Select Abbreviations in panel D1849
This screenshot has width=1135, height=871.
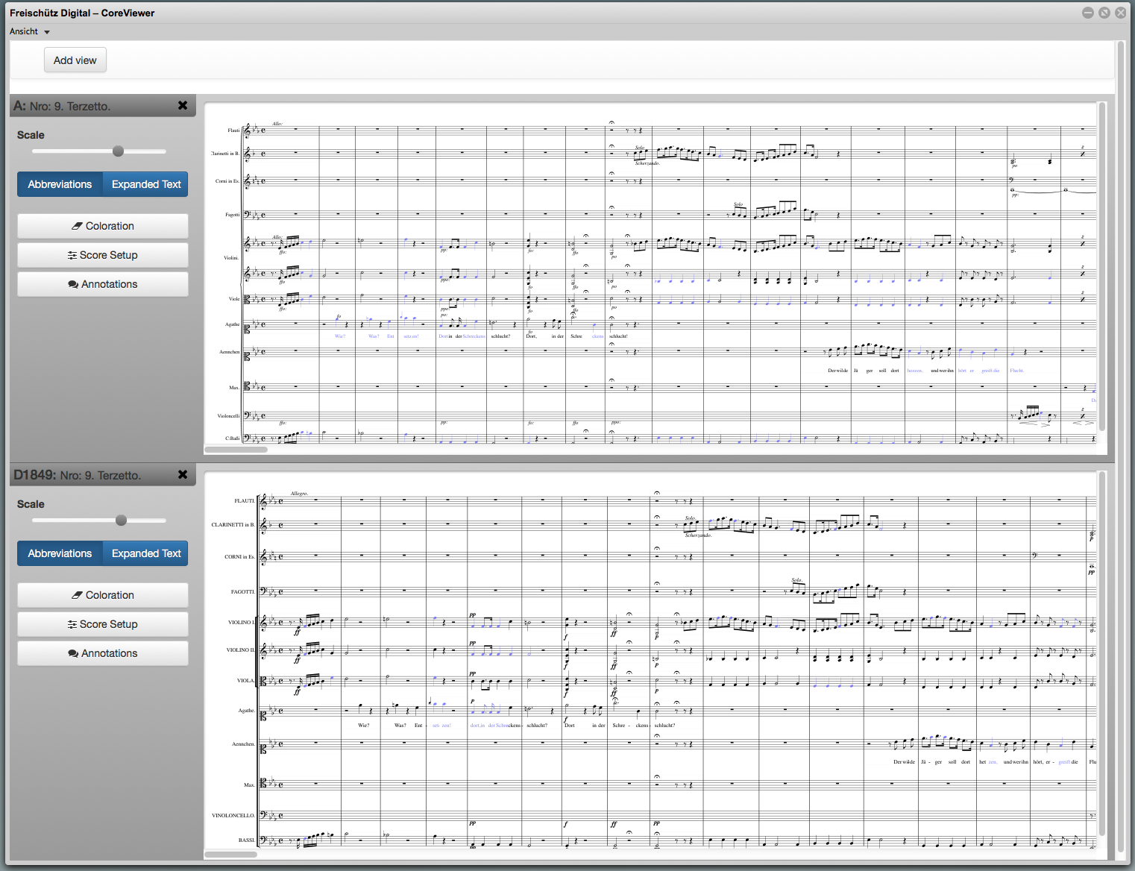pyautogui.click(x=60, y=553)
